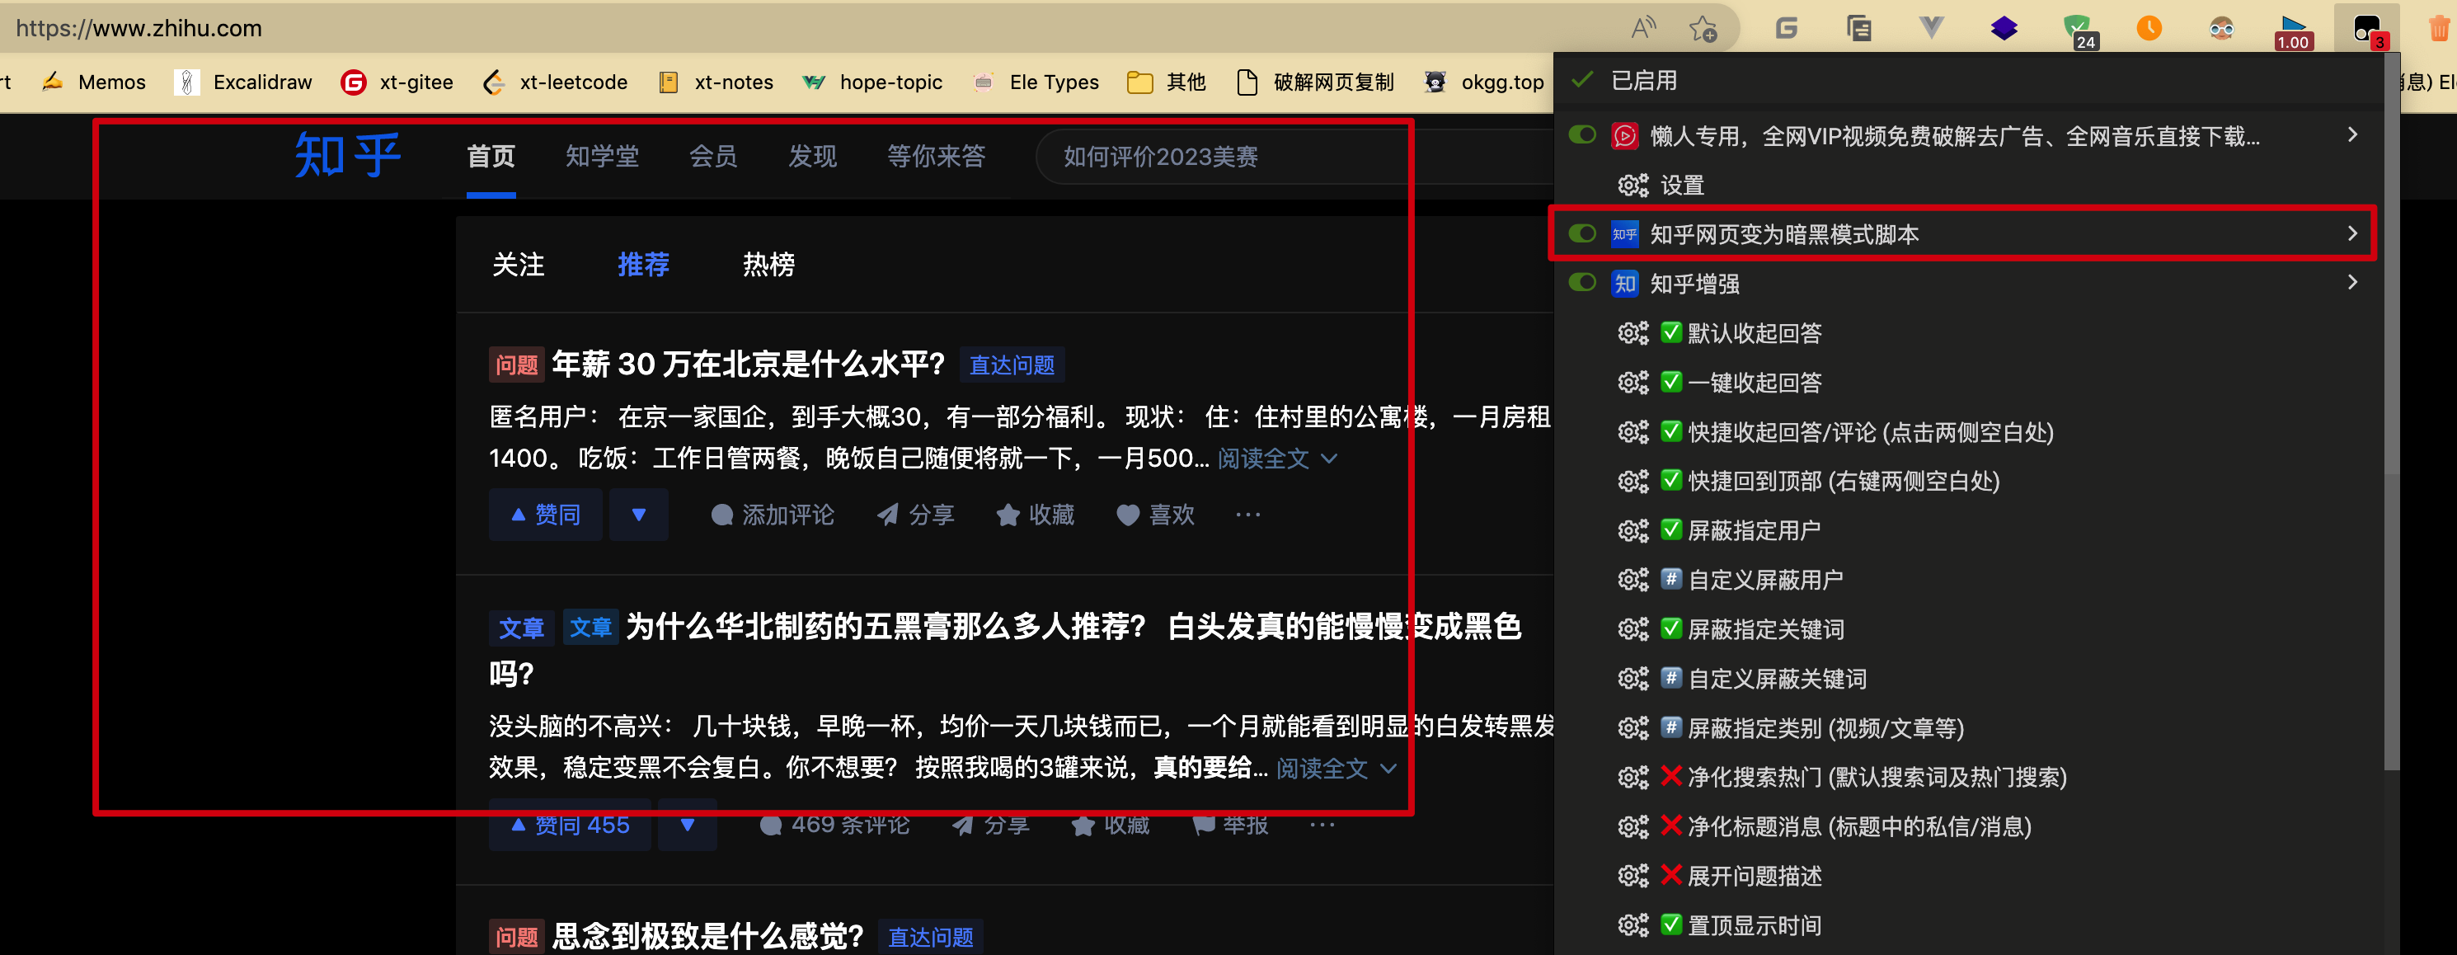Open the settings gear under the VIP video script
The image size is (2457, 955).
pos(1633,185)
